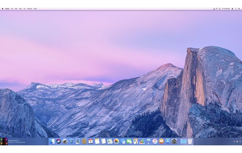Open the Window menu in menu bar

coord(29,9)
